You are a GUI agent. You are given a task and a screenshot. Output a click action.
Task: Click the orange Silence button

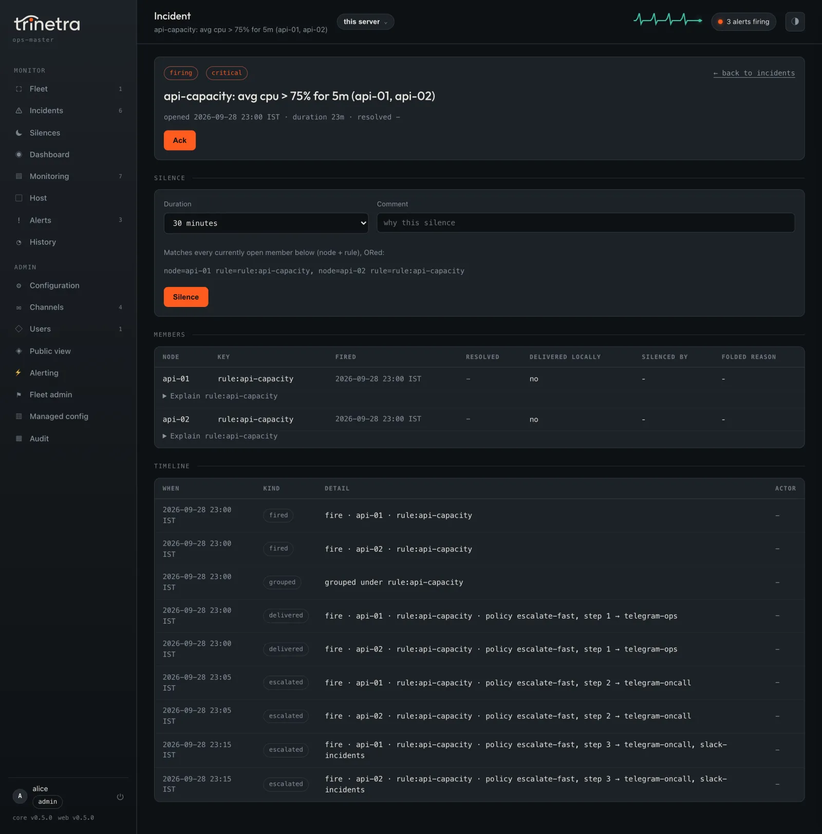[186, 297]
